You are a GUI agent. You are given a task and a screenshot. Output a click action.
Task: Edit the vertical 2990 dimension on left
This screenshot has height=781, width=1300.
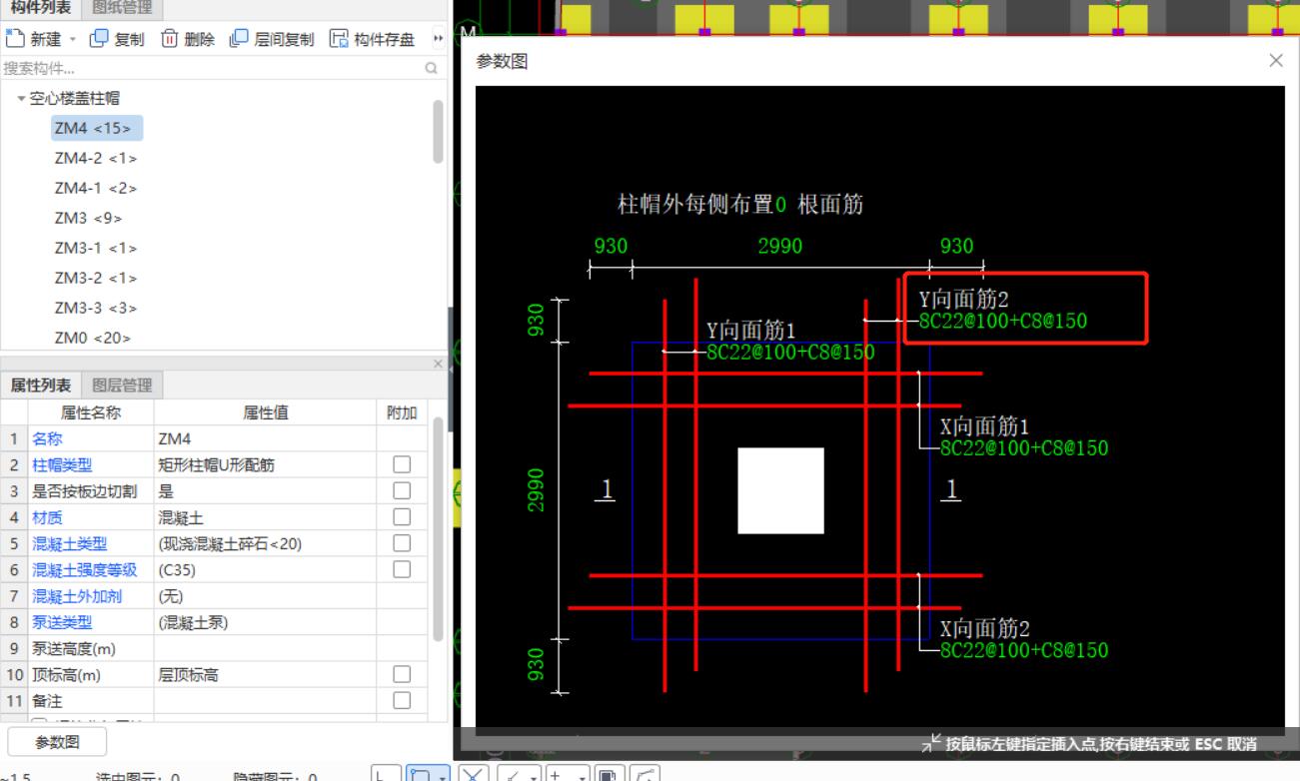[536, 489]
